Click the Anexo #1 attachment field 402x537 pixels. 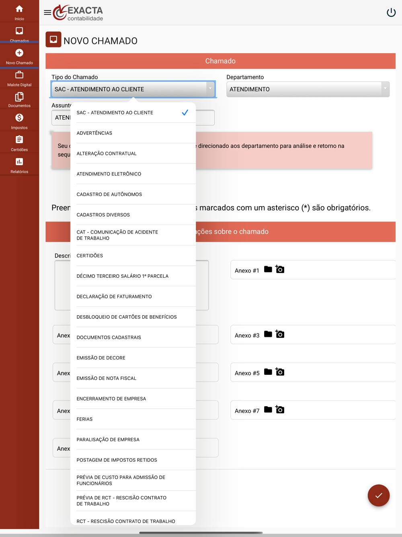[x=313, y=270]
